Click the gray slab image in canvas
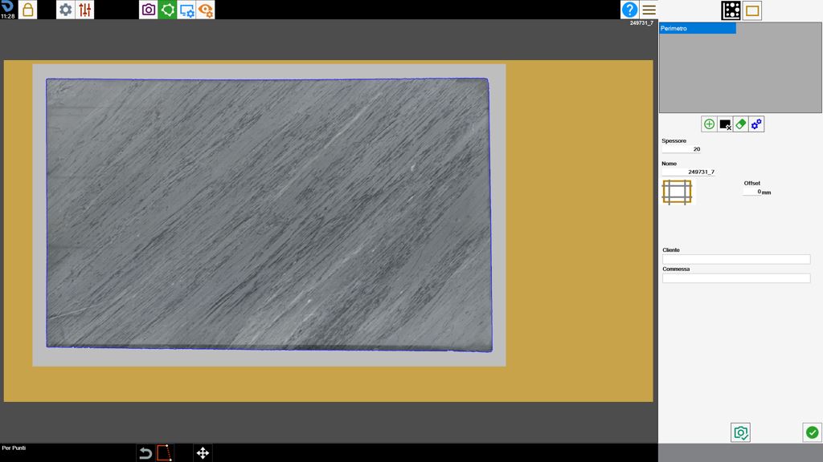 click(268, 215)
